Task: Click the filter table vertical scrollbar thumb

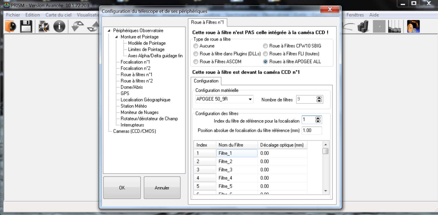Action: (325, 151)
